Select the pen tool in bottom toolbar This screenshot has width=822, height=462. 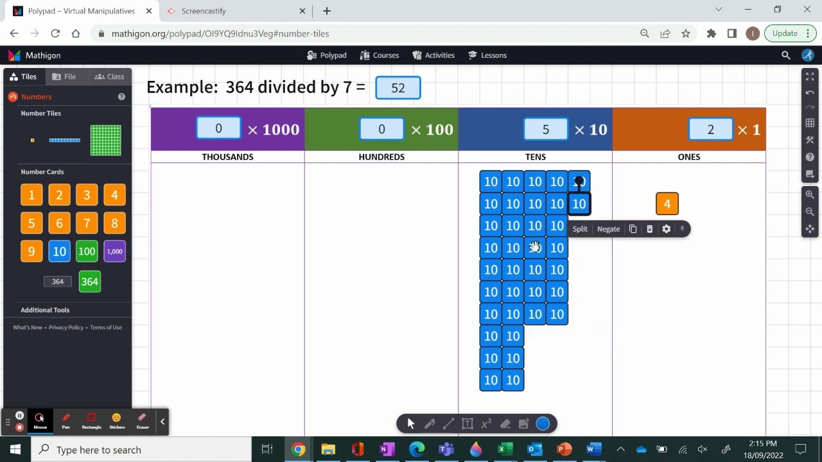click(430, 424)
